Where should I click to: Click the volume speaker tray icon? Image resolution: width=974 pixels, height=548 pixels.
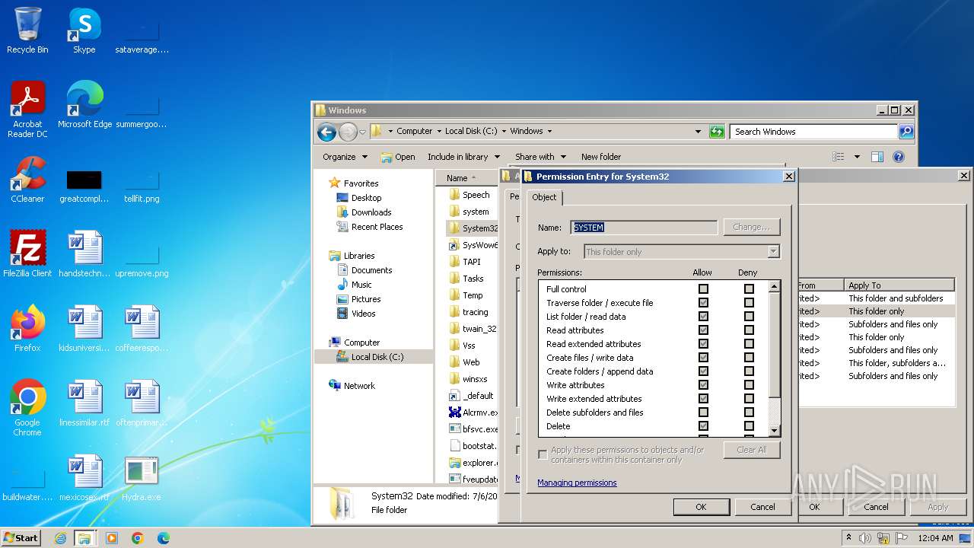pos(865,538)
